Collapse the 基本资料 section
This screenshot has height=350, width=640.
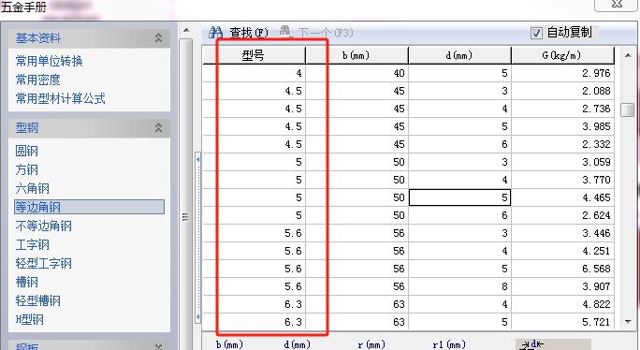(x=158, y=38)
